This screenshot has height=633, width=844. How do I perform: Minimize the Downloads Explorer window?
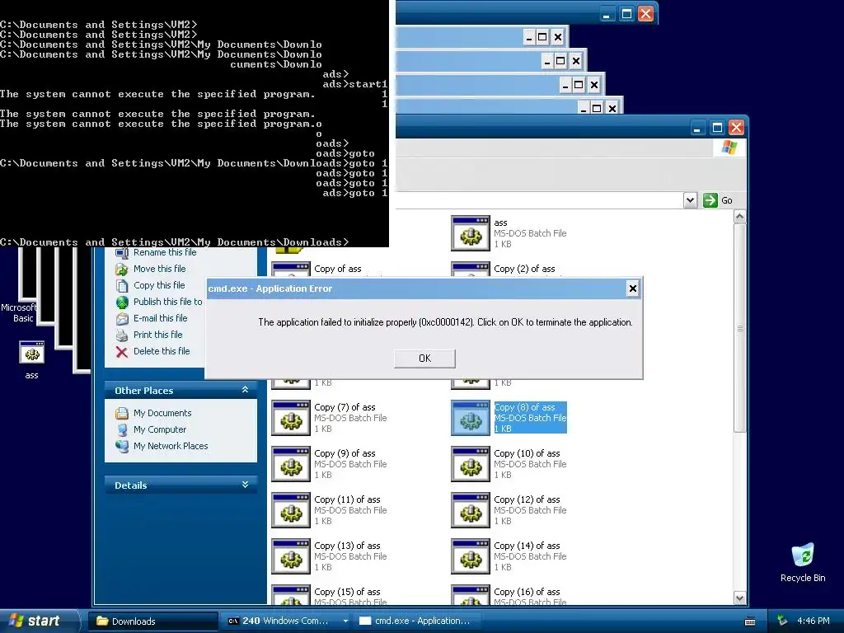tap(697, 128)
